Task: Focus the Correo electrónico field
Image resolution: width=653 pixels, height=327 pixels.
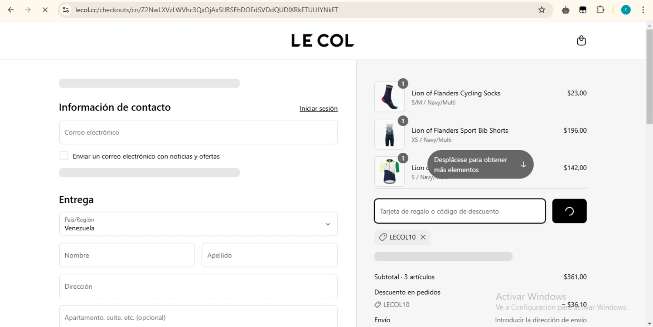Action: point(199,132)
